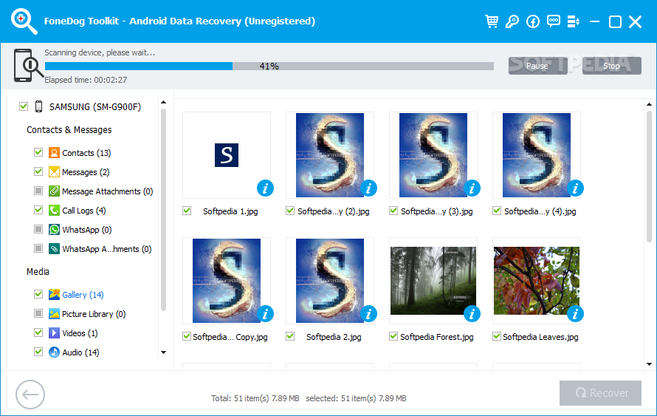Open the shopping cart purchase icon
This screenshot has height=416, width=657.
[492, 21]
